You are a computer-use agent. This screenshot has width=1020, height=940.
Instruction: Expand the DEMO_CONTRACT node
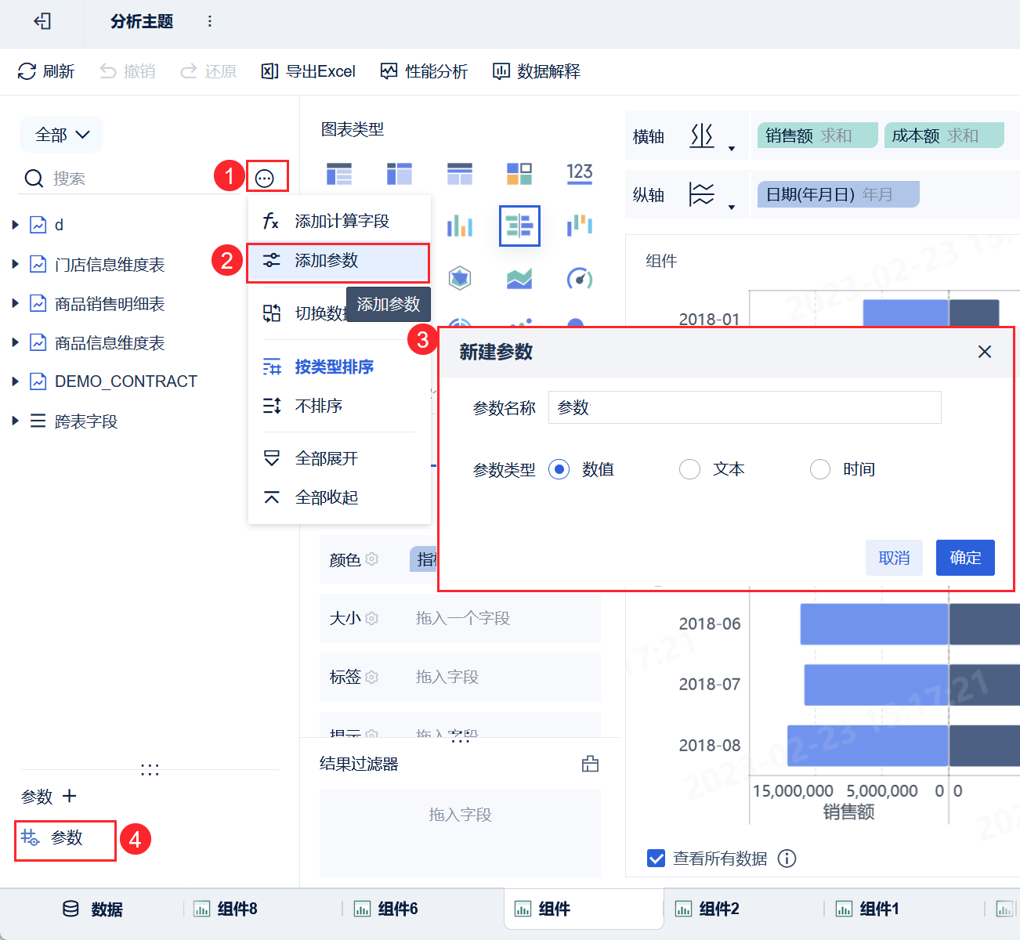pyautogui.click(x=15, y=381)
